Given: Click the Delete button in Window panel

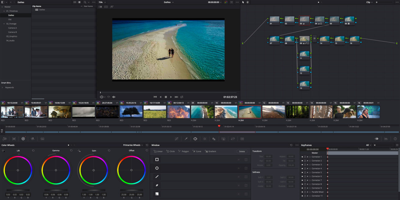Looking at the screenshot, I should 242,151.
